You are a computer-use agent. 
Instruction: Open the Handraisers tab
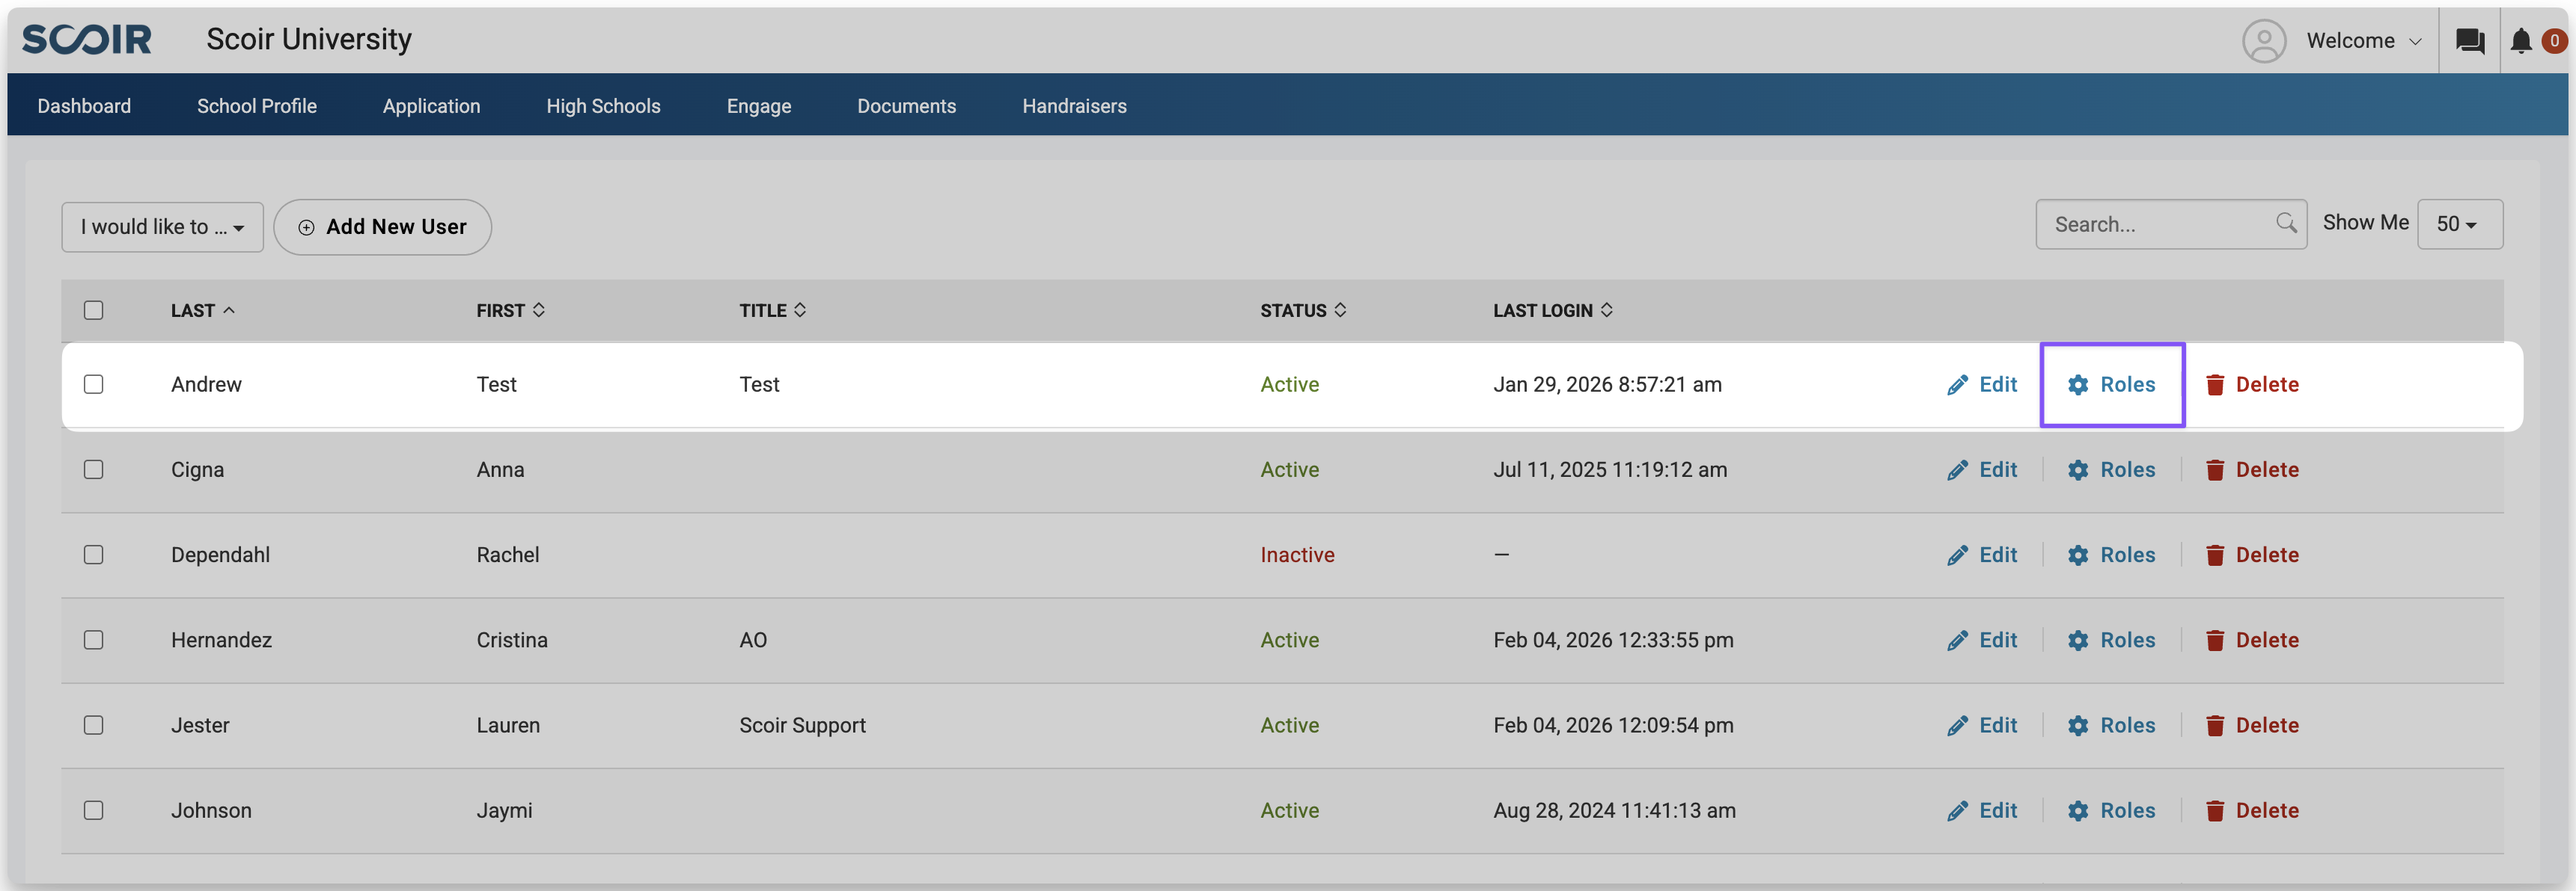point(1074,106)
